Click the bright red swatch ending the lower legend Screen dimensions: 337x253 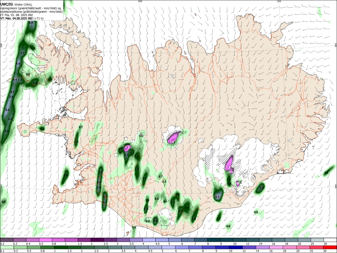click(330, 247)
